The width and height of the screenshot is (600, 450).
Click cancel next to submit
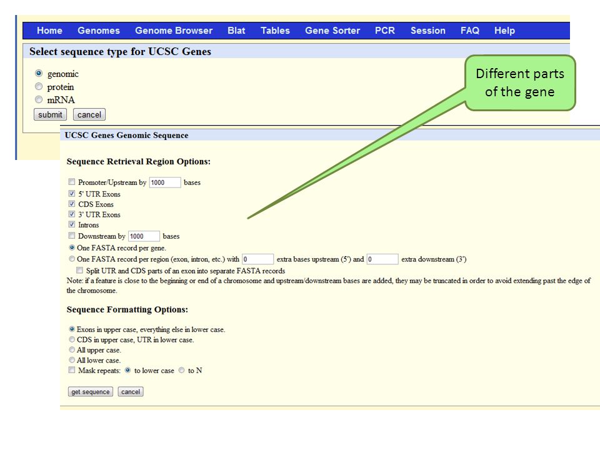tap(89, 114)
